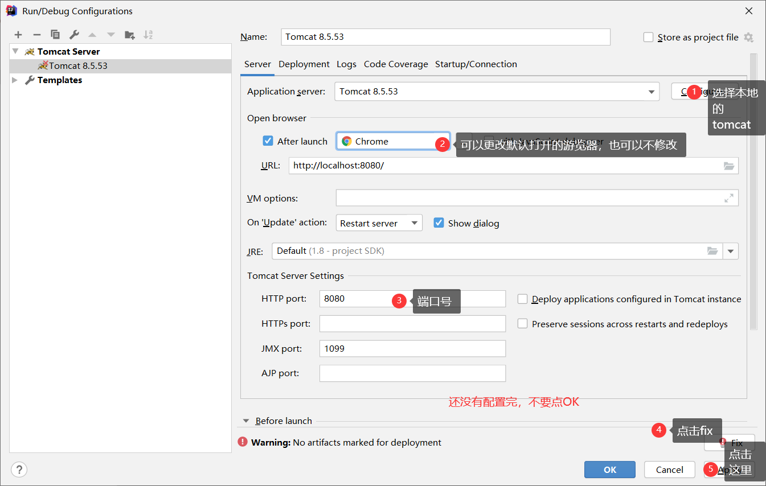Sort configurations alphabetically
This screenshot has width=766, height=486.
148,35
